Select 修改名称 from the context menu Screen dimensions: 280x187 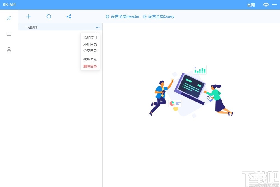coord(90,59)
